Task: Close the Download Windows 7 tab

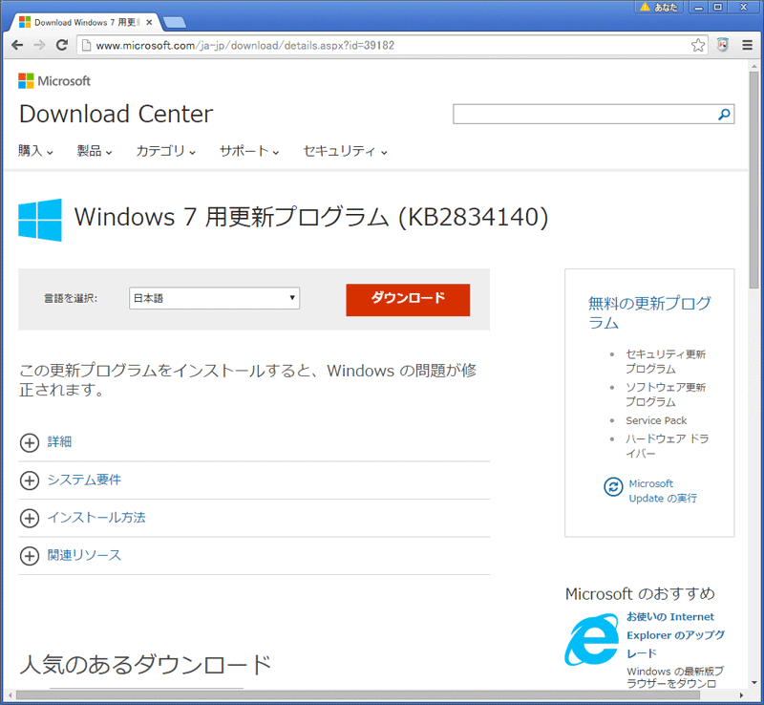Action: [x=149, y=22]
